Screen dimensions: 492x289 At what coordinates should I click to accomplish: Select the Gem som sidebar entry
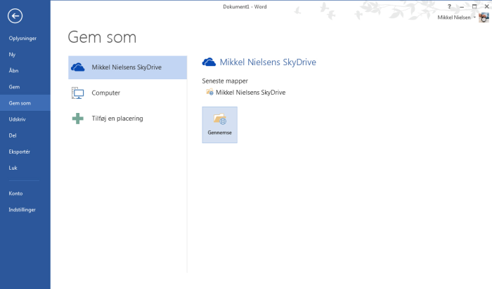(x=25, y=103)
